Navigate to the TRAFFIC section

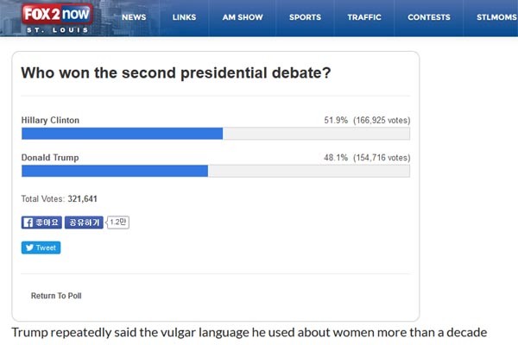click(x=364, y=17)
